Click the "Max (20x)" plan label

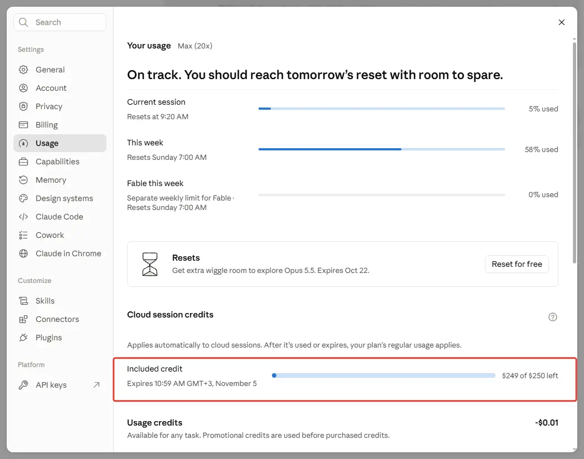coord(195,46)
